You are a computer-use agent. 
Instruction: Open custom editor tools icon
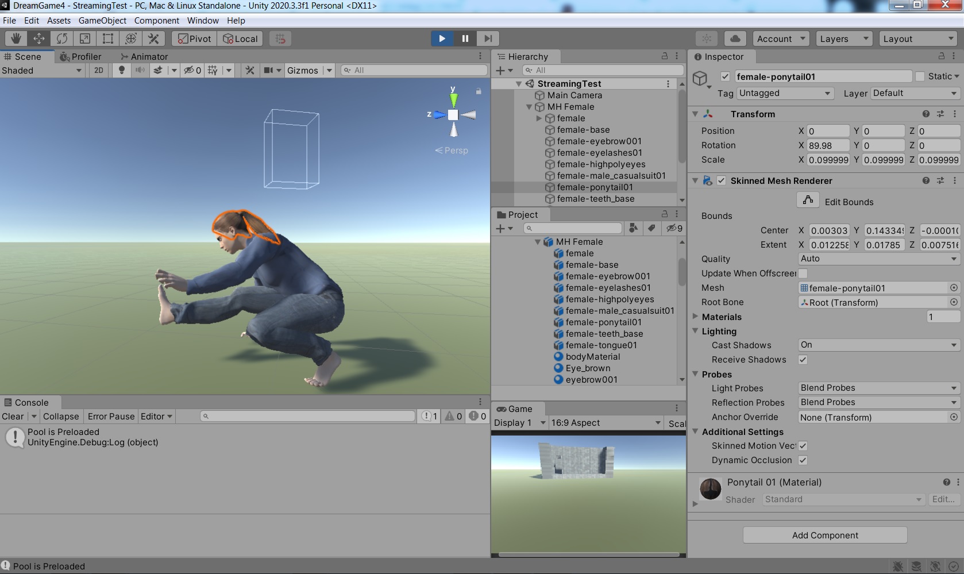(154, 38)
